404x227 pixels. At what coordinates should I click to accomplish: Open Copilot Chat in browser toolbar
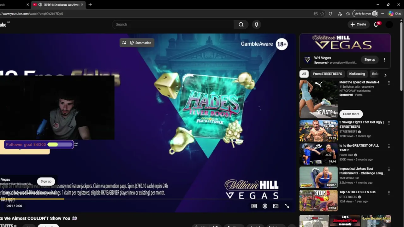click(x=395, y=14)
